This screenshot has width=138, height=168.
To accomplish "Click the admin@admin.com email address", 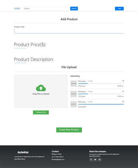I will [59, 160].
